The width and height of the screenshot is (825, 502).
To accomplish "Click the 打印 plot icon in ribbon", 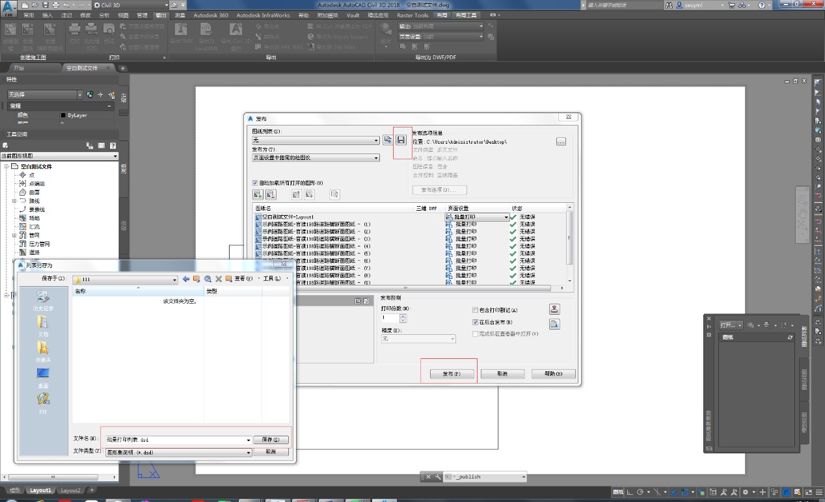I will [x=75, y=36].
